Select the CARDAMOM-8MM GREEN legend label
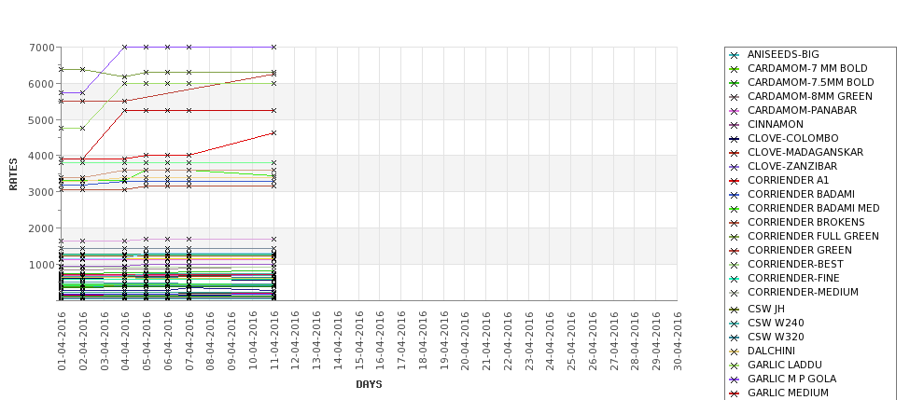 (809, 96)
